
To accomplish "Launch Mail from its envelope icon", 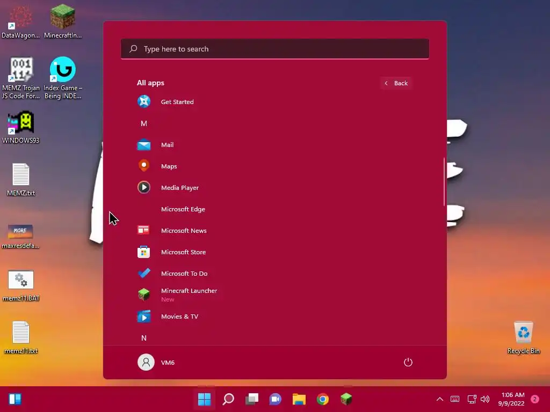I will coord(144,145).
